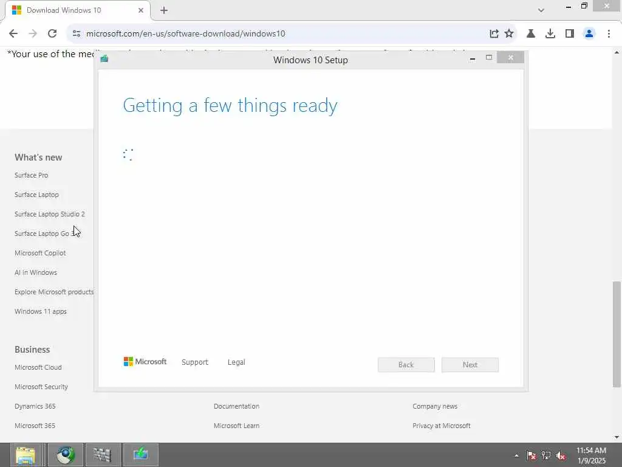
Task: Open site information icon in address bar
Action: (x=77, y=34)
